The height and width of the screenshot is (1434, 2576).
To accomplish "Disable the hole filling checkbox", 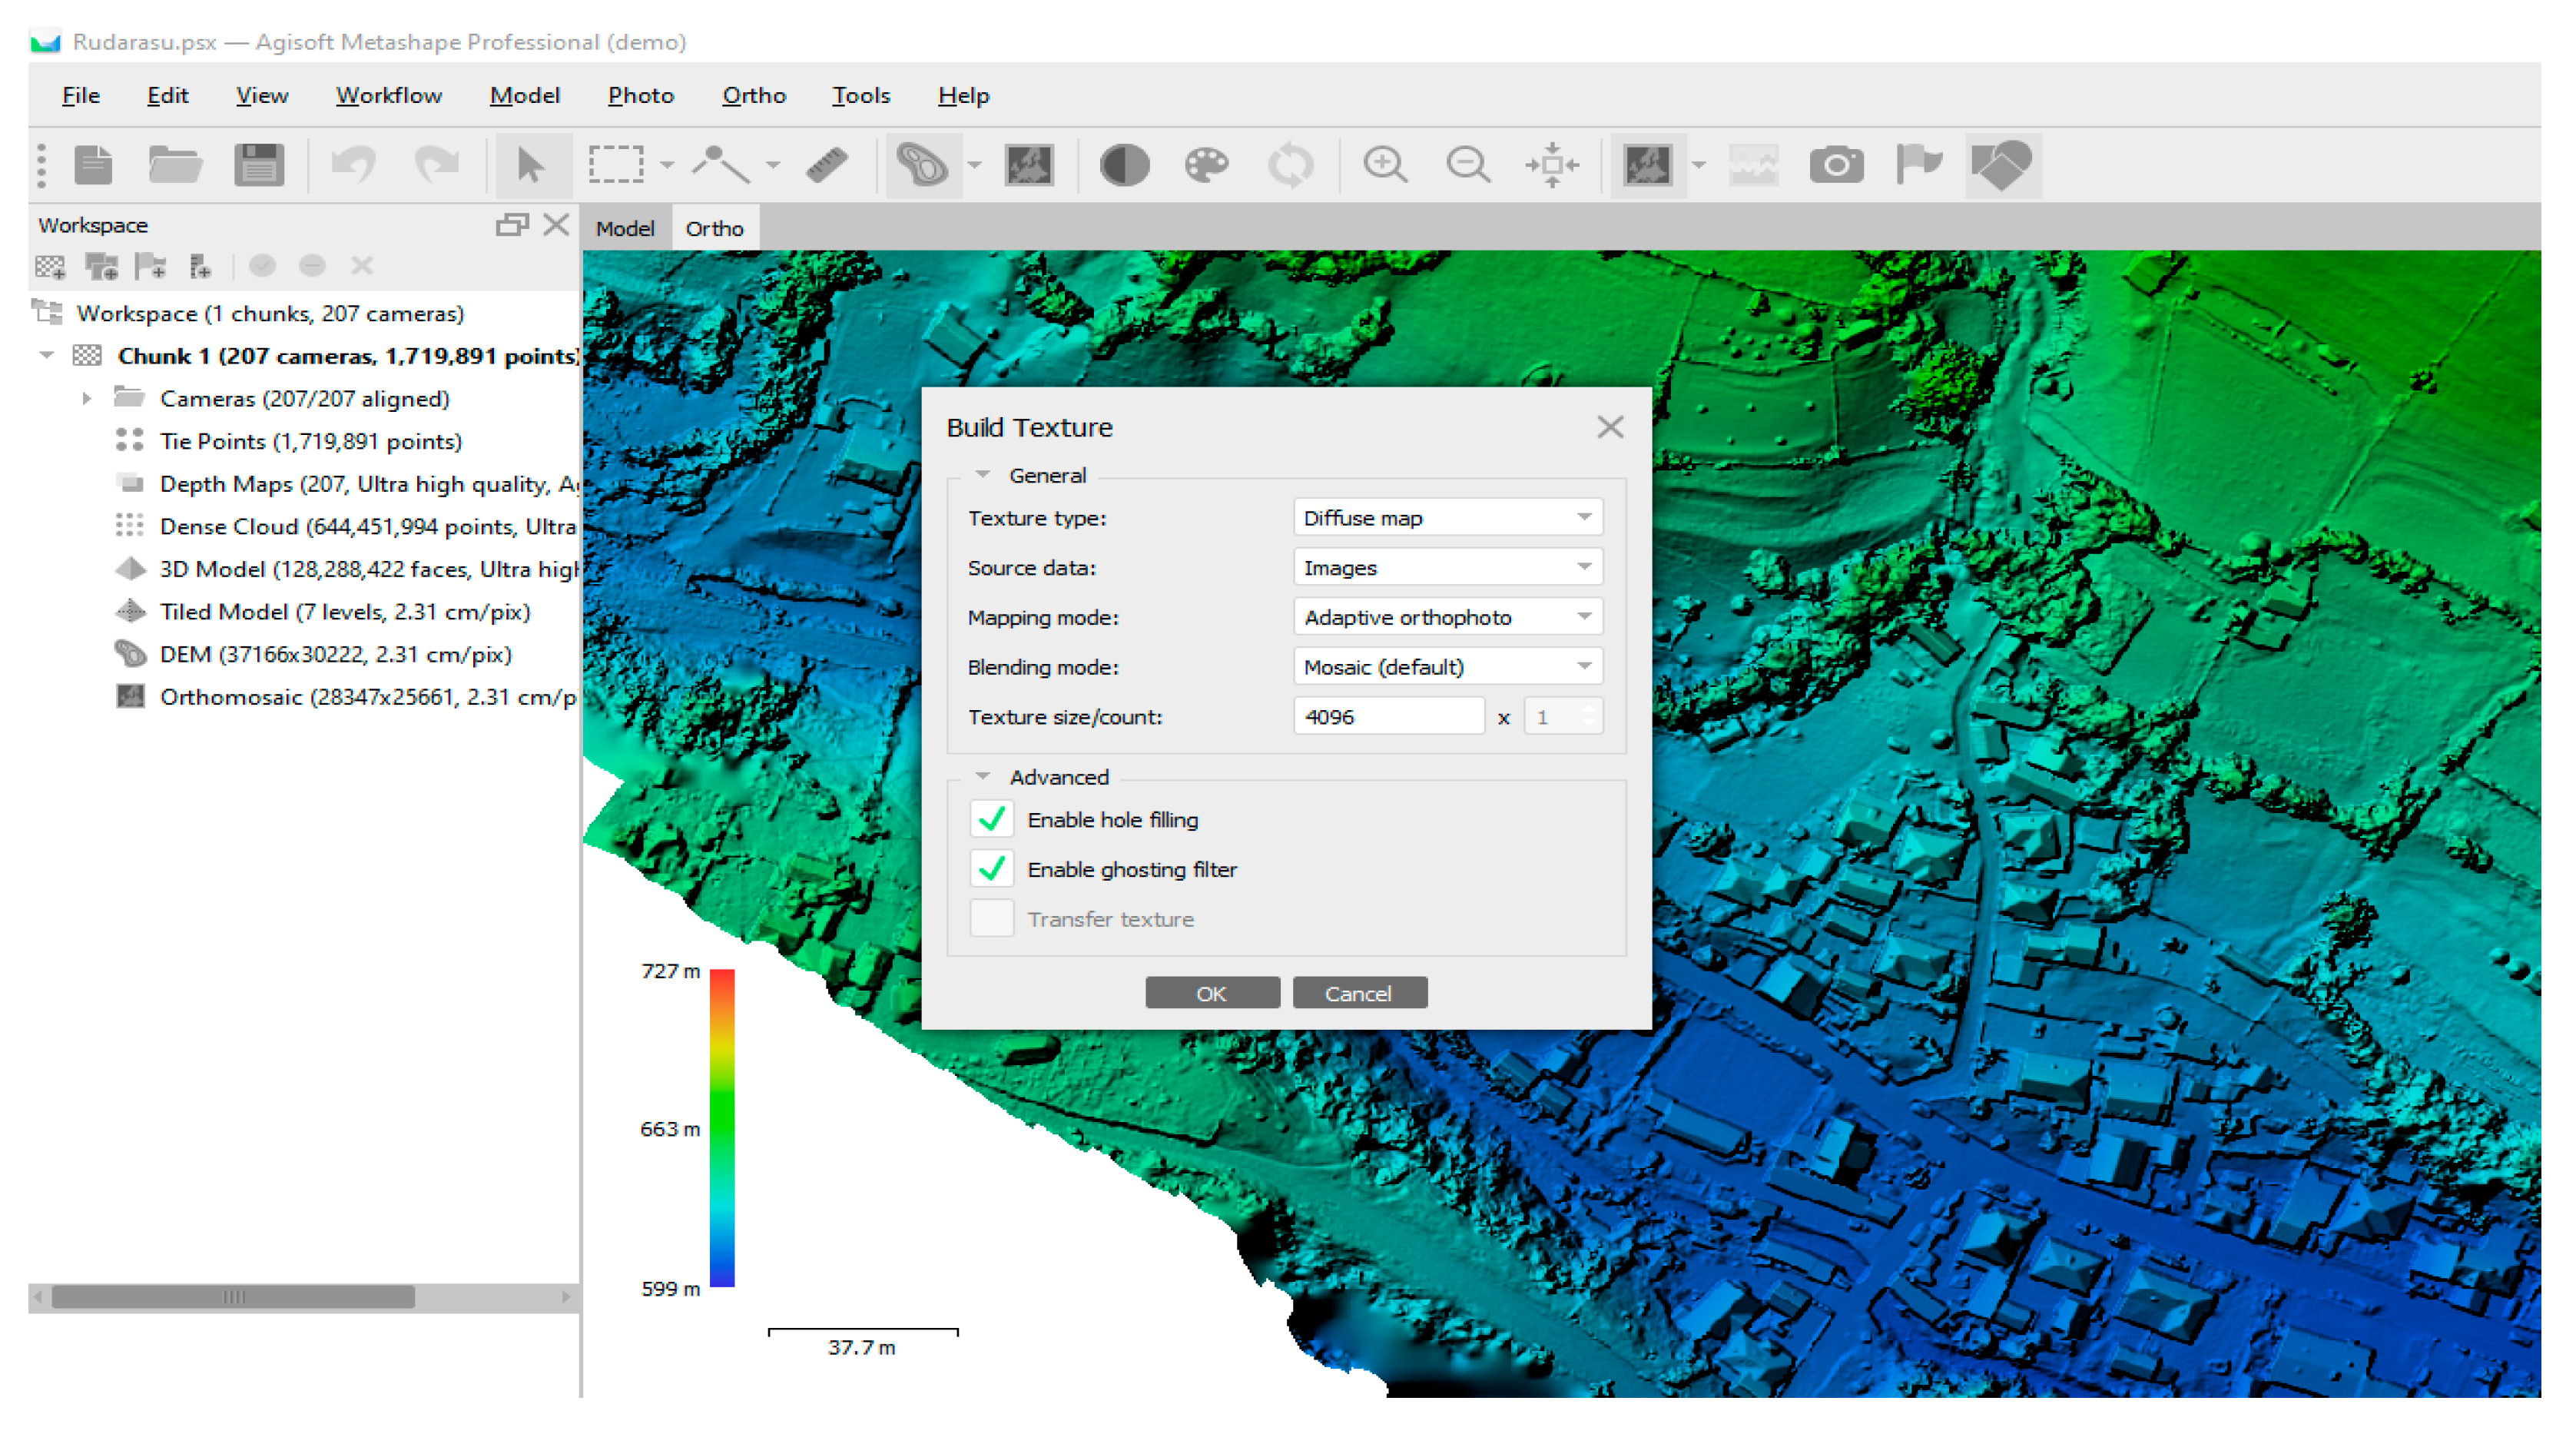I will pos(991,820).
